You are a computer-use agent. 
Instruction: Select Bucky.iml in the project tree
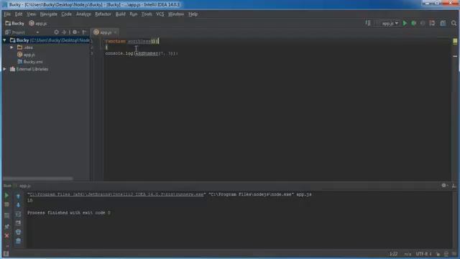click(x=30, y=62)
